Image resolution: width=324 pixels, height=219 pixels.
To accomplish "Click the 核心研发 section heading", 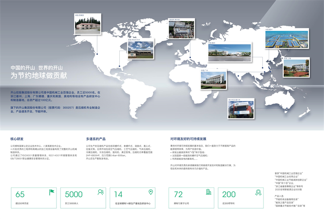I will point(17,139).
